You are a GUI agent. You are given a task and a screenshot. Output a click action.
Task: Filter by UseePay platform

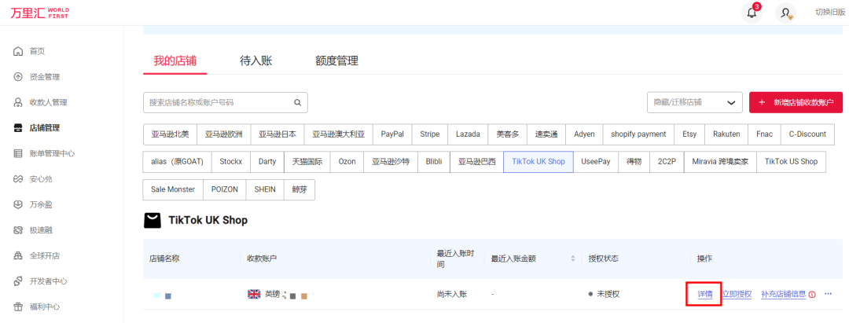coord(596,162)
